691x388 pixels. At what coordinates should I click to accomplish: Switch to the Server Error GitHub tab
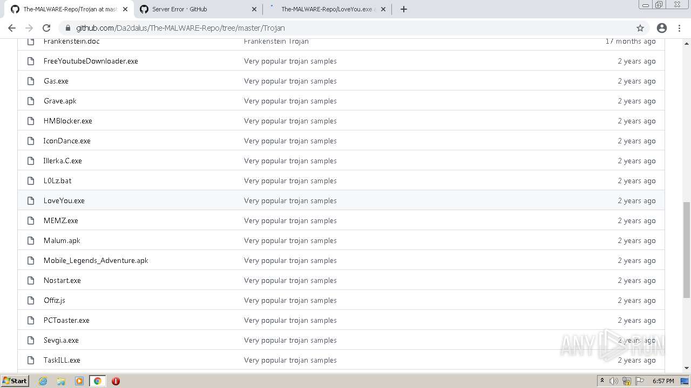198,9
